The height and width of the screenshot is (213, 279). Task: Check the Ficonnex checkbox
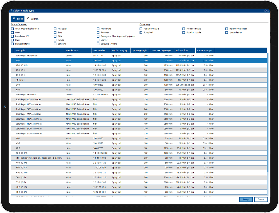coord(98,33)
